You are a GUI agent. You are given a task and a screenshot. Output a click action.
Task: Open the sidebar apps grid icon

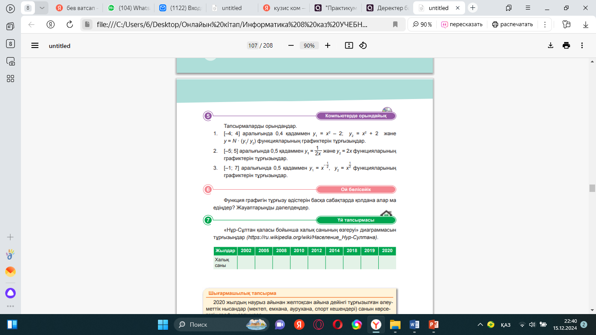tap(10, 79)
